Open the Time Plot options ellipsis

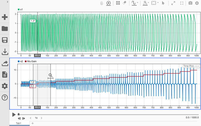point(197,66)
